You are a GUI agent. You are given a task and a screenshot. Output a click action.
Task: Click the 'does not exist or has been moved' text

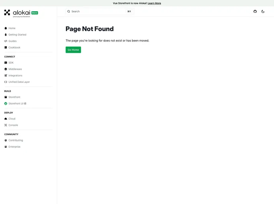tap(126, 41)
